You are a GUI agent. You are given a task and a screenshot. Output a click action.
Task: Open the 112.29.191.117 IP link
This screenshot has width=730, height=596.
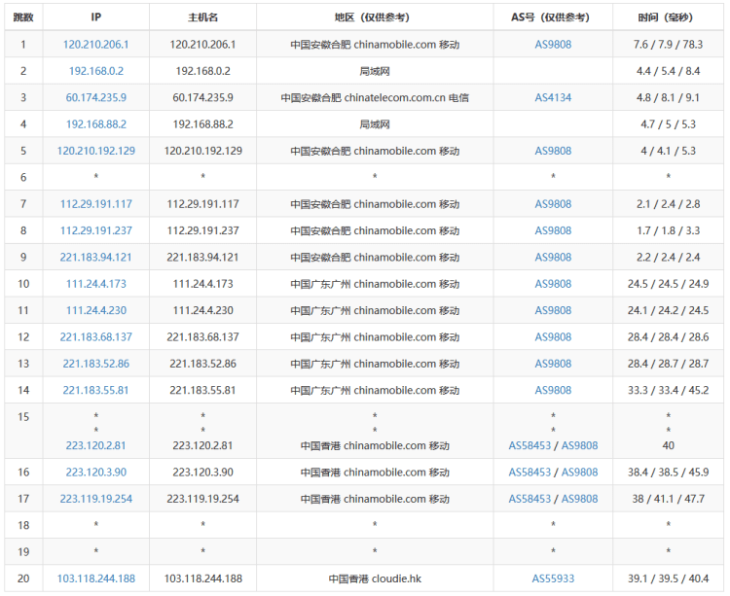pos(95,204)
